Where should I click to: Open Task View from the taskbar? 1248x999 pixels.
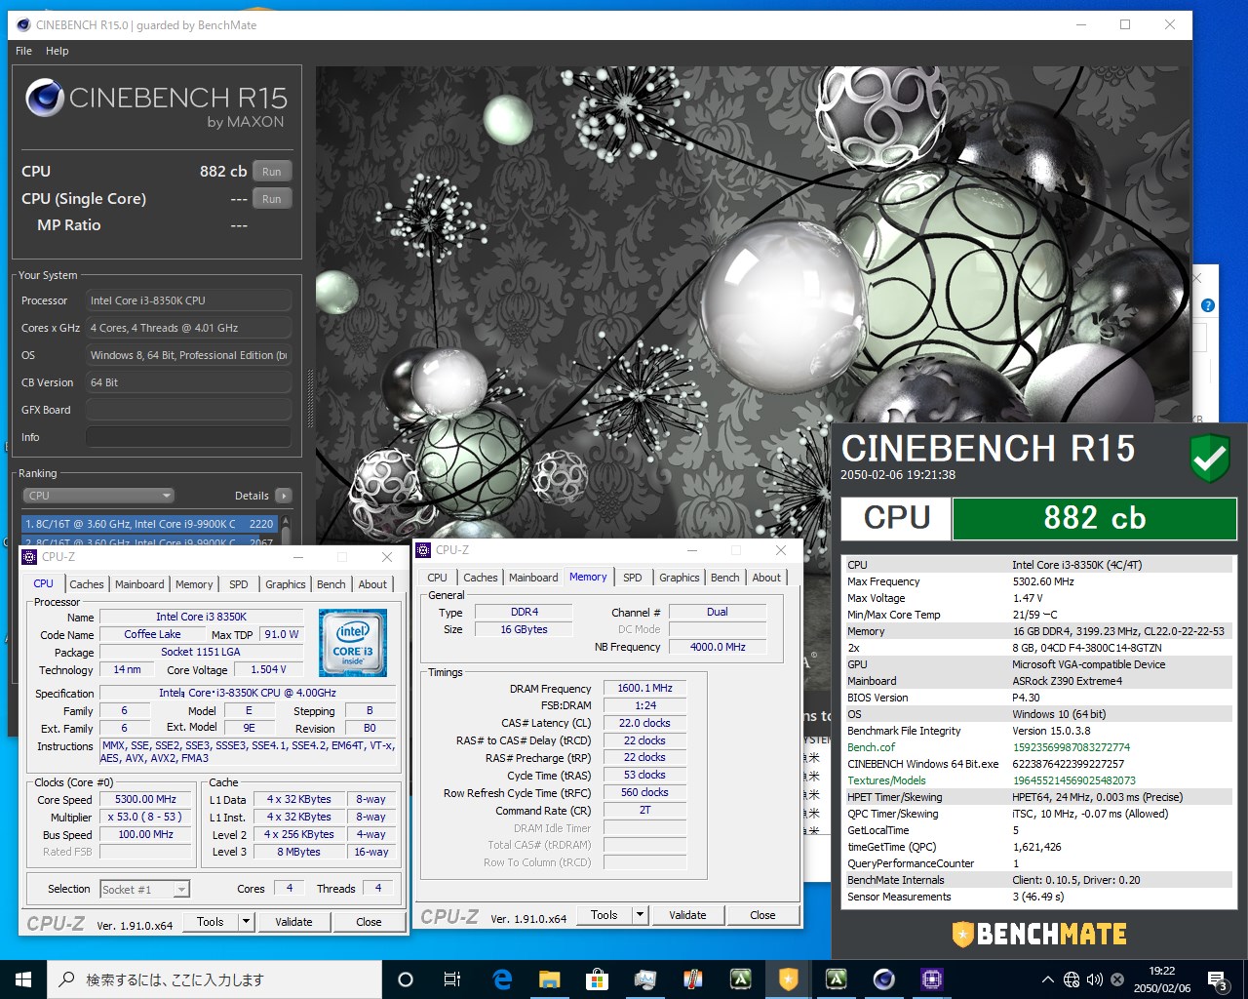452,979
